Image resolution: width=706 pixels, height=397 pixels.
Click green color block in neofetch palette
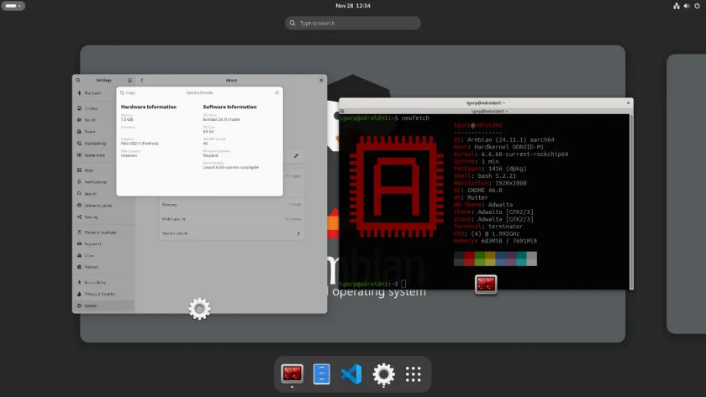(480, 259)
